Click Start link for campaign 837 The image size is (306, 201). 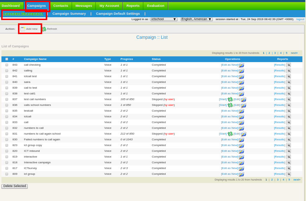(223, 99)
